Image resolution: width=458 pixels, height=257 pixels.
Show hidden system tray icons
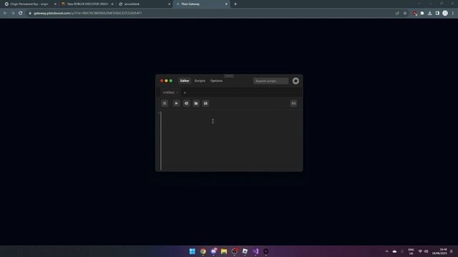[x=386, y=251]
